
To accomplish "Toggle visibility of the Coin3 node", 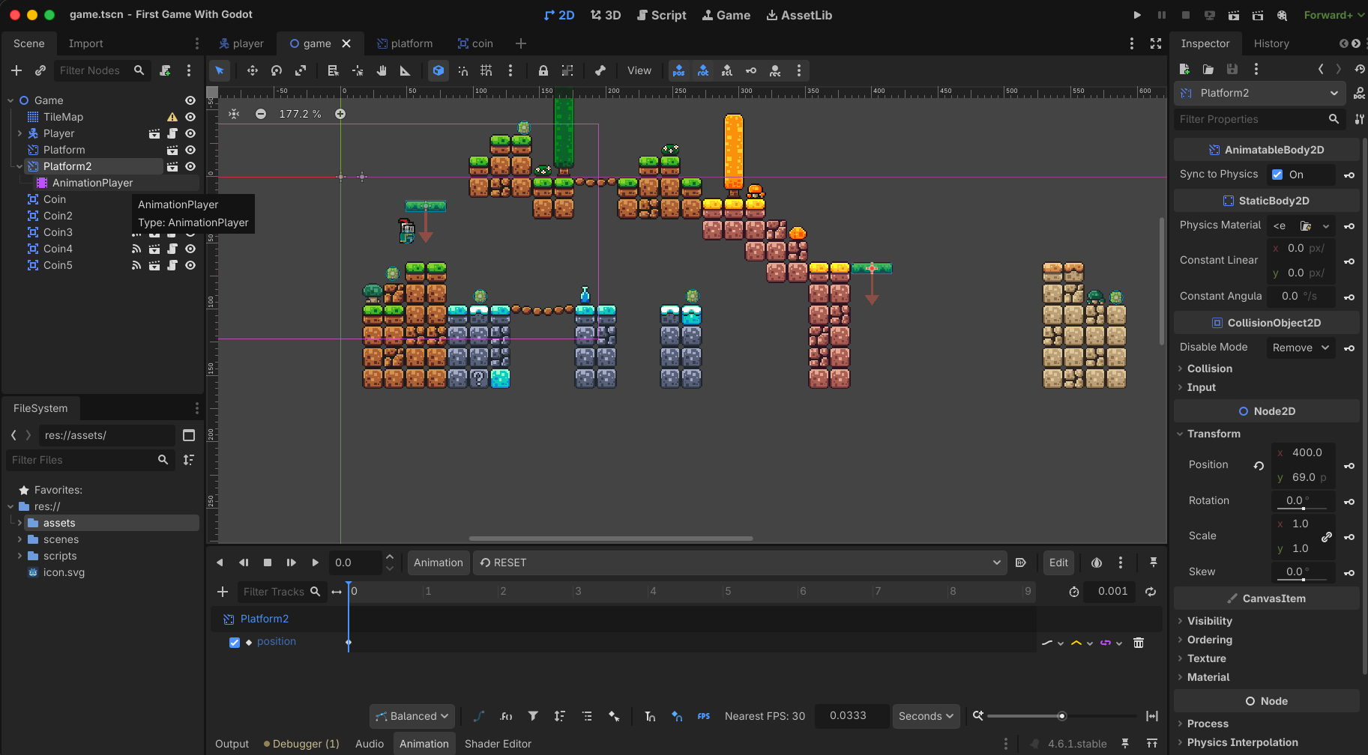I will 190,232.
